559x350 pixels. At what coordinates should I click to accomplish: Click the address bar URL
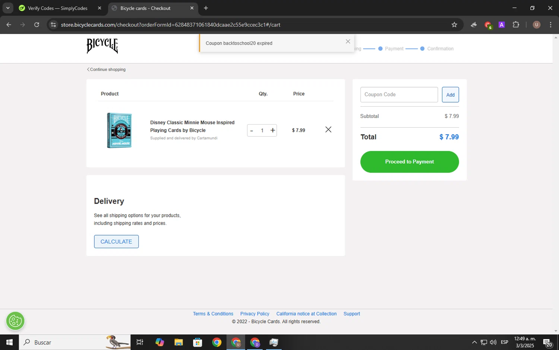pyautogui.click(x=171, y=25)
